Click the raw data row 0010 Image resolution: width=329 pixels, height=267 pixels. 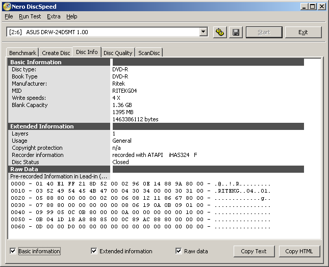[x=141, y=191]
